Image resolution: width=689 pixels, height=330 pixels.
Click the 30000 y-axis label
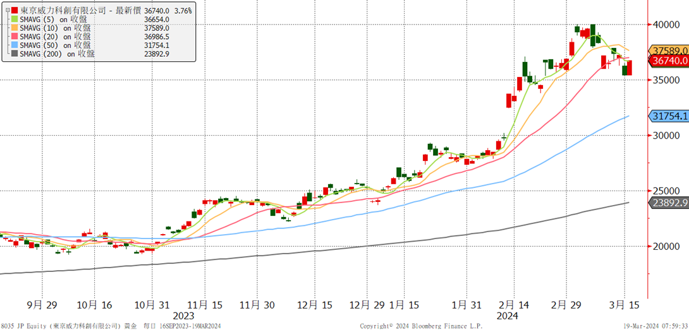tap(668, 136)
